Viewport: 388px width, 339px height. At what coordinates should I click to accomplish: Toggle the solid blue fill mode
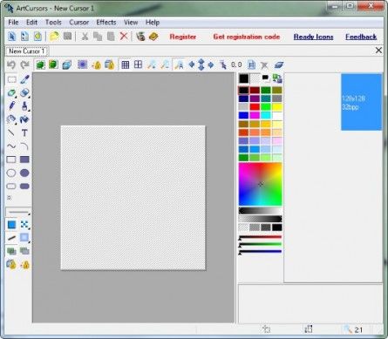(x=11, y=225)
